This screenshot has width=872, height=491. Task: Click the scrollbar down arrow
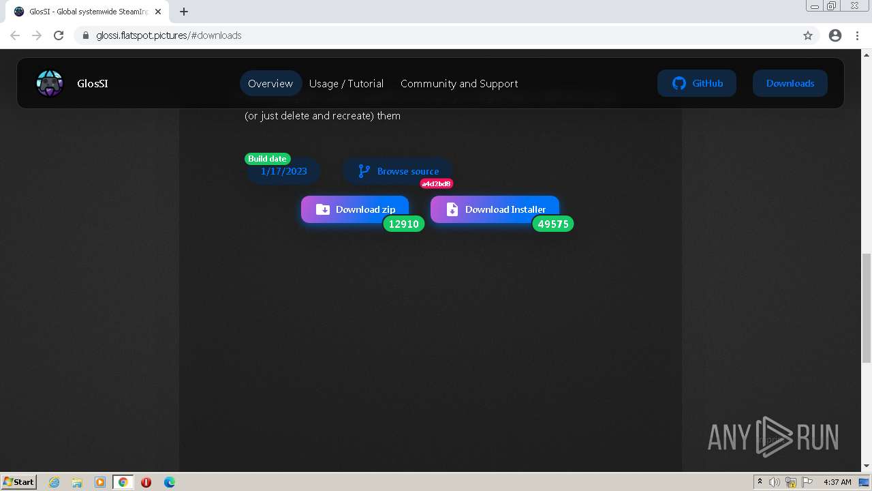[x=867, y=466]
